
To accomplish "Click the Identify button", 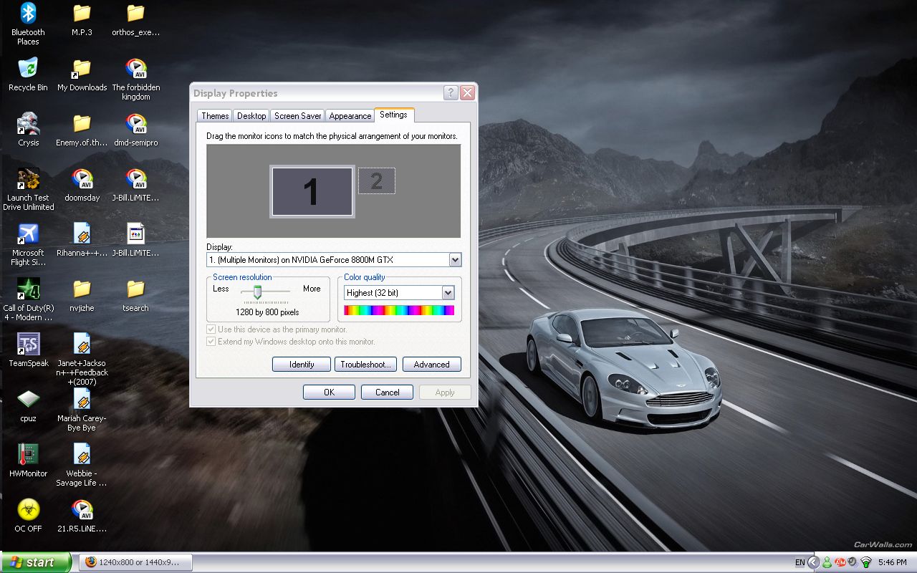I will pyautogui.click(x=302, y=365).
